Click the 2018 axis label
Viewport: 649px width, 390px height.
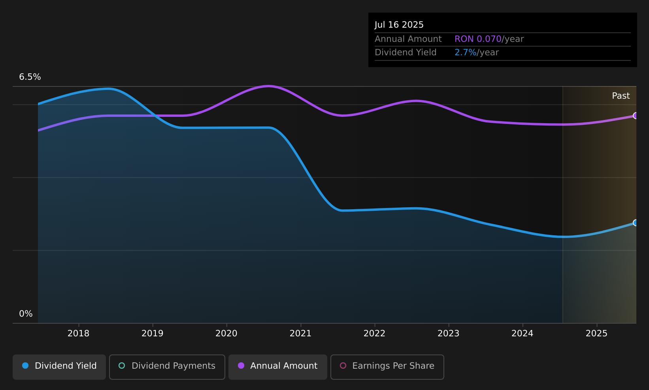78,334
